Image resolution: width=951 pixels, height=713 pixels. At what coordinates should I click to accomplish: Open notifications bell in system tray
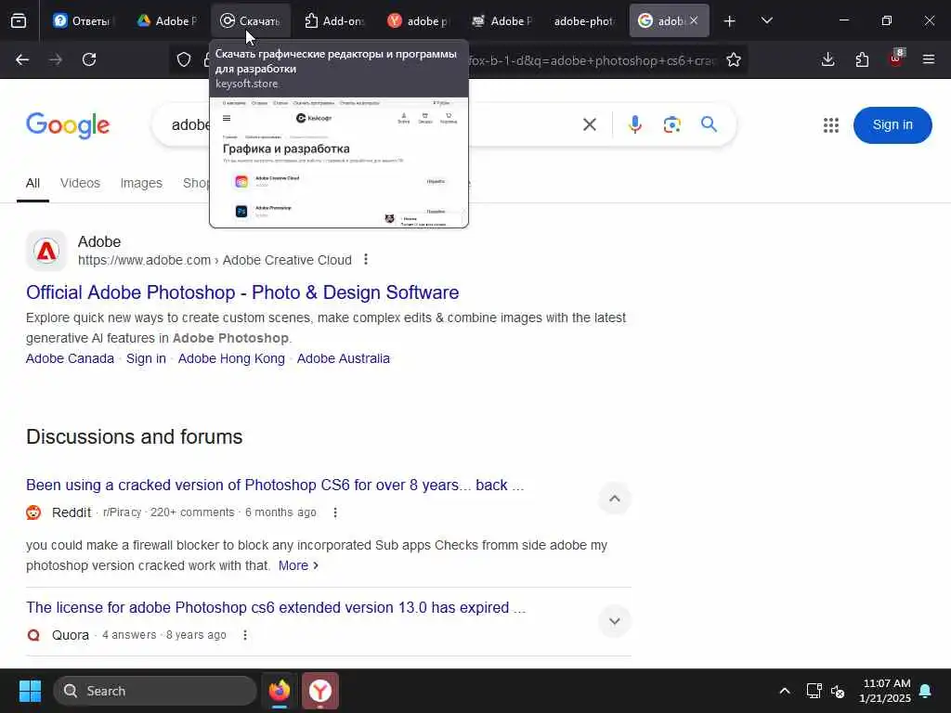point(926,691)
